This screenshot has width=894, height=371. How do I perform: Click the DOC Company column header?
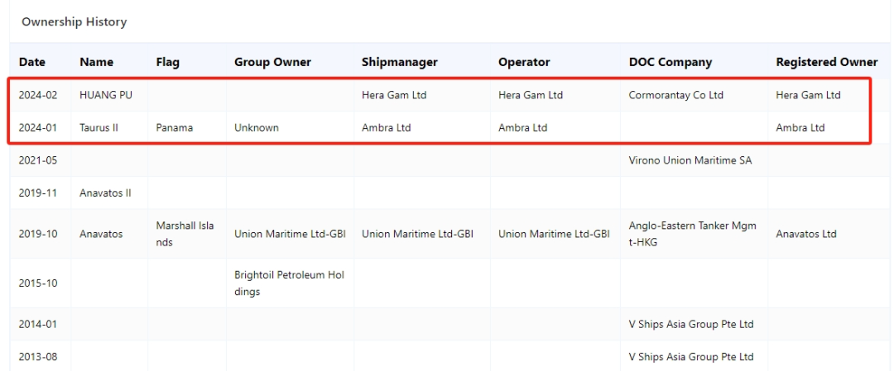click(670, 62)
